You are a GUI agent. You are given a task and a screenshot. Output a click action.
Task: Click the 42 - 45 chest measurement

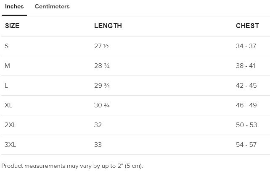(x=246, y=86)
